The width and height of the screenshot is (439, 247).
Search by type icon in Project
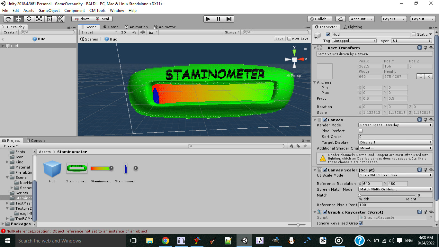tap(291, 146)
